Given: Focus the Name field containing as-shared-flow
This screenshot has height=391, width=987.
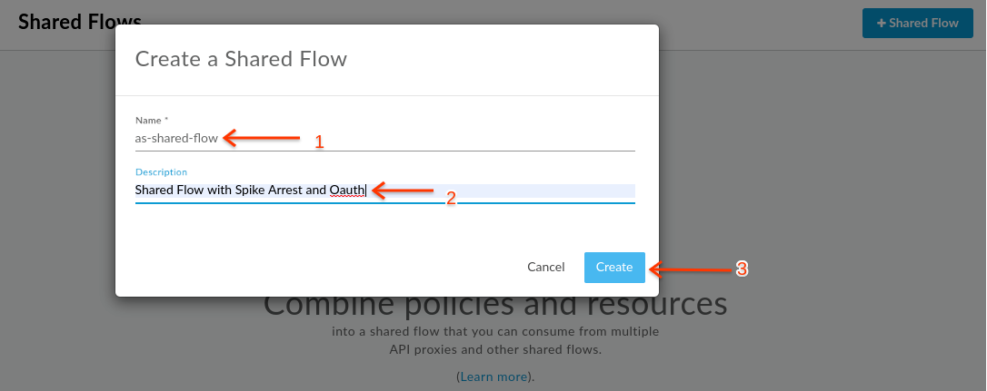Looking at the screenshot, I should tap(384, 139).
